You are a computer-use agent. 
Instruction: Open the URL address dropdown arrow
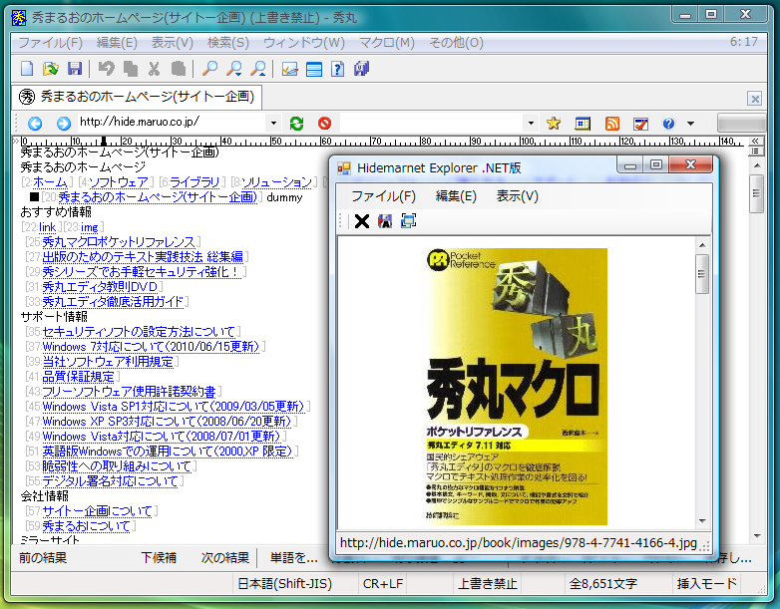click(x=273, y=123)
